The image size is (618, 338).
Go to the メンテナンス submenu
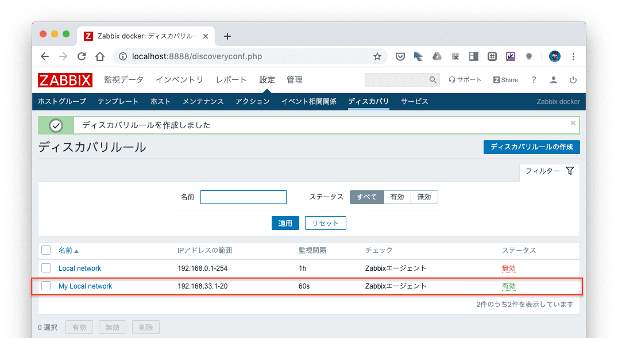click(x=203, y=101)
